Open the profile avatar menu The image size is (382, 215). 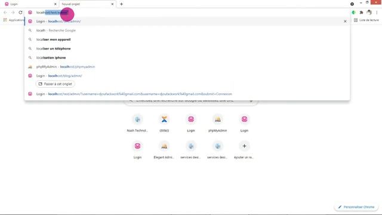369,12
